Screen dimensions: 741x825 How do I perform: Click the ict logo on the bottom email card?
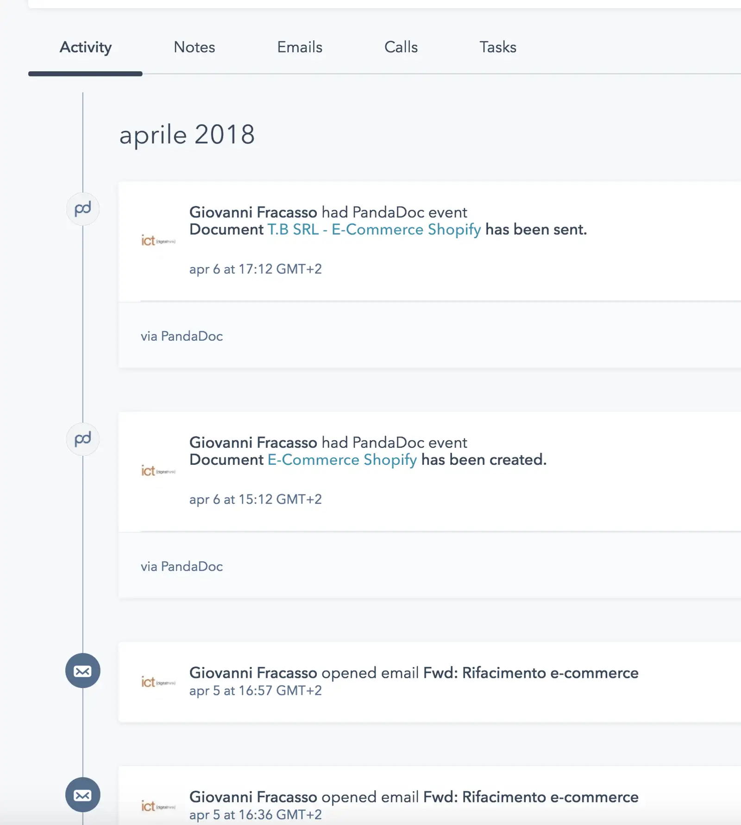(158, 806)
